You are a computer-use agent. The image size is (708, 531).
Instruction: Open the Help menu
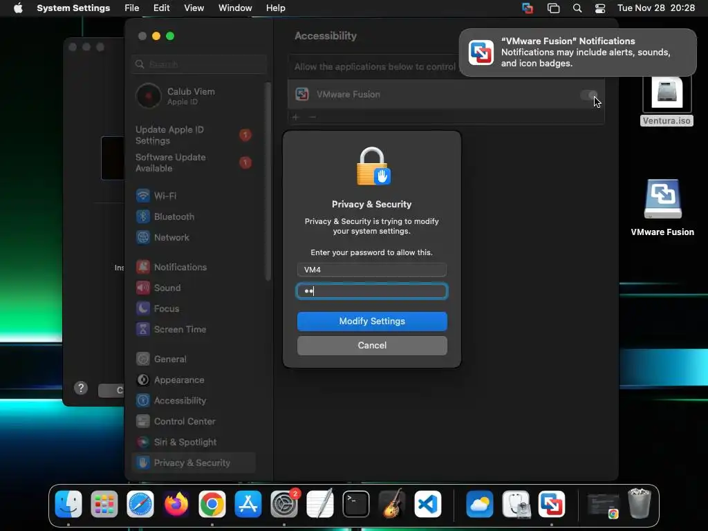pyautogui.click(x=275, y=8)
